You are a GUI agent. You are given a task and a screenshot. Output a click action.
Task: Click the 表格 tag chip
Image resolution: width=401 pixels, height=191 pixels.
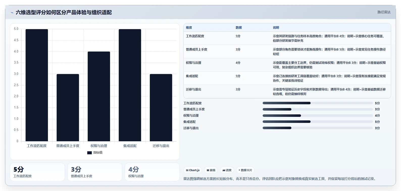211,170
